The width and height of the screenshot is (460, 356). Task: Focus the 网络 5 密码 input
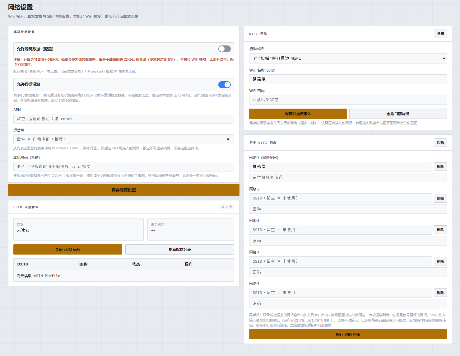coord(348,304)
